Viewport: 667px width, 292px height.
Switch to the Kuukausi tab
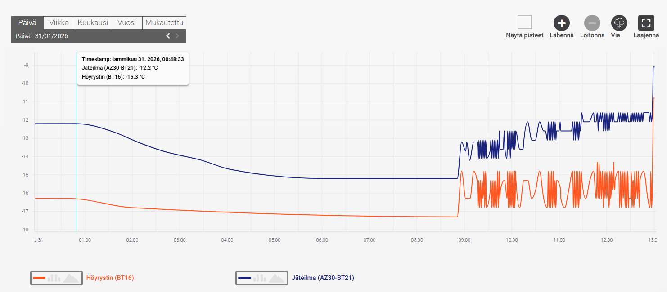93,22
